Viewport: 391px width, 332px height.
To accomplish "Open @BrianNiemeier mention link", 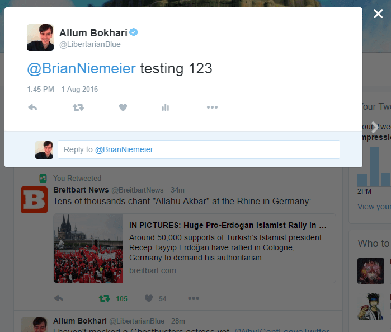I will tap(81, 68).
